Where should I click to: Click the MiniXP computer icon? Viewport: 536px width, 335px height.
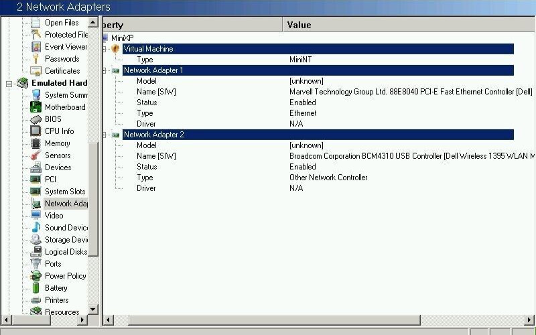click(106, 38)
